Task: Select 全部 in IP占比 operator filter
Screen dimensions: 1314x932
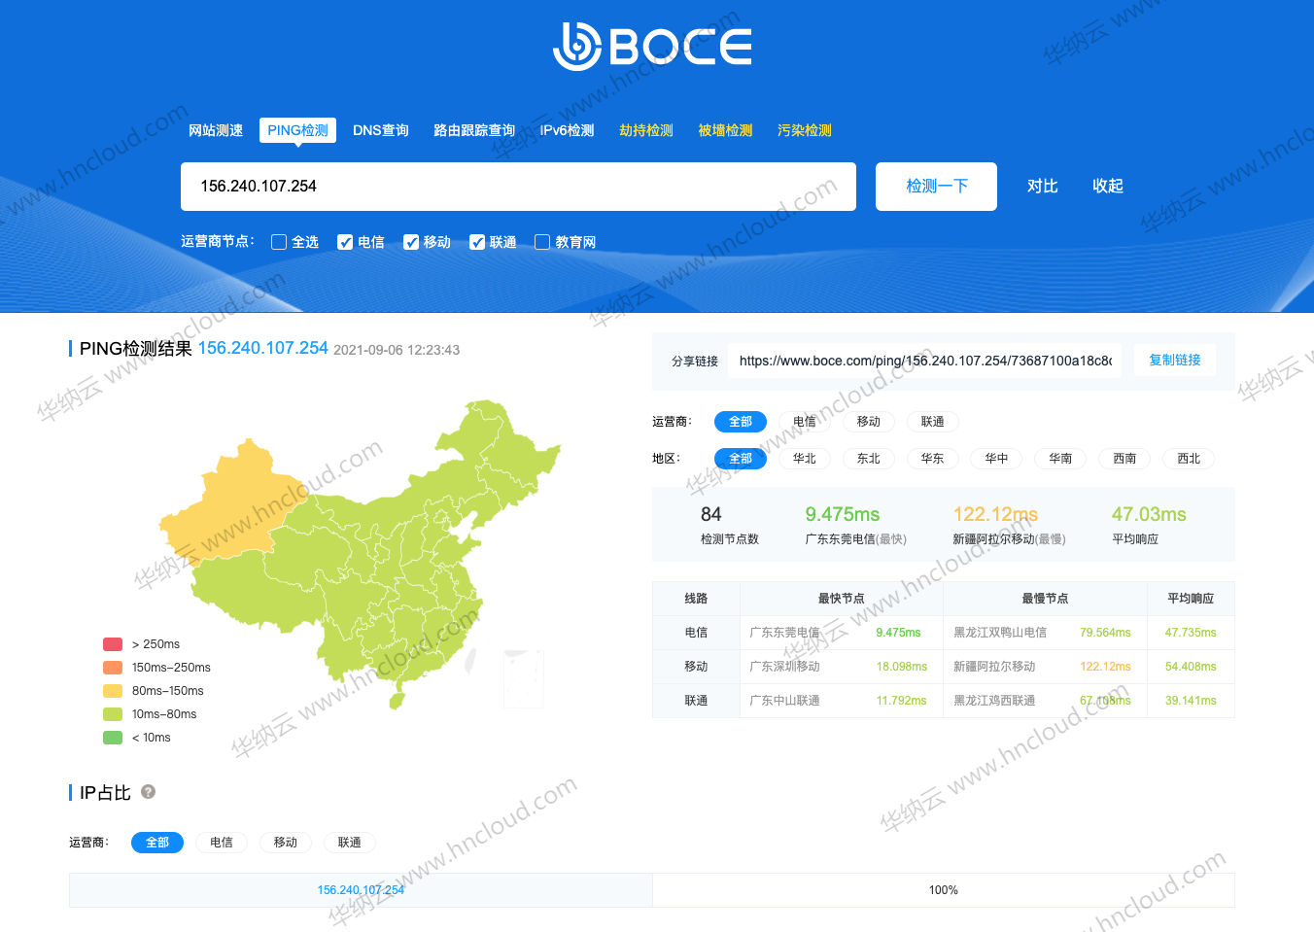Action: pyautogui.click(x=157, y=843)
